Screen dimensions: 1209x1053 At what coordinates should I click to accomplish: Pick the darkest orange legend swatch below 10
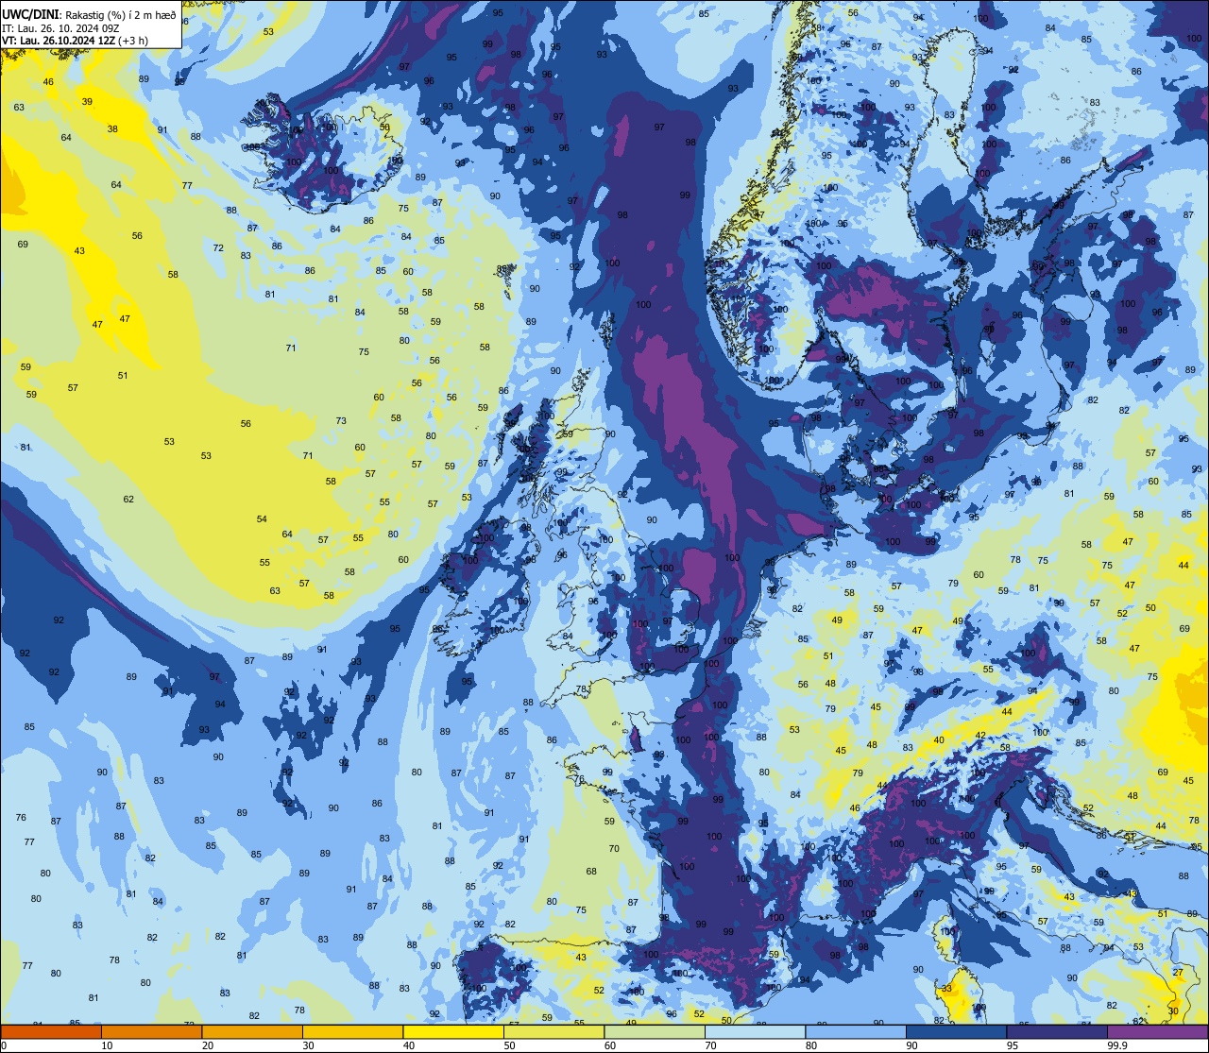coord(51,1031)
